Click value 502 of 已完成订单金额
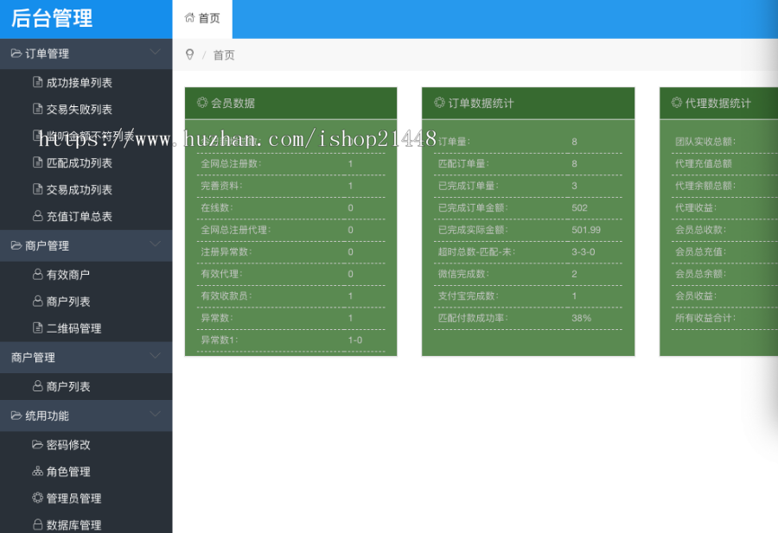 click(x=579, y=207)
